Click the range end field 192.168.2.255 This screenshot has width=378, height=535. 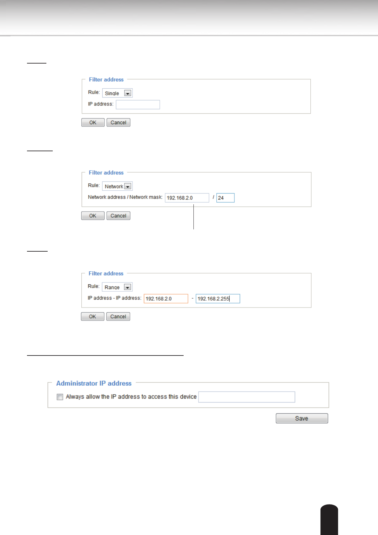[218, 299]
